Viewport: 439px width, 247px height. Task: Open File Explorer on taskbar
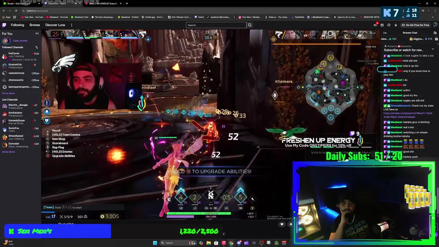(209, 243)
